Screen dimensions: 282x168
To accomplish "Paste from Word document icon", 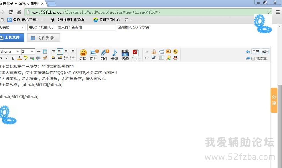I will tap(154, 58).
